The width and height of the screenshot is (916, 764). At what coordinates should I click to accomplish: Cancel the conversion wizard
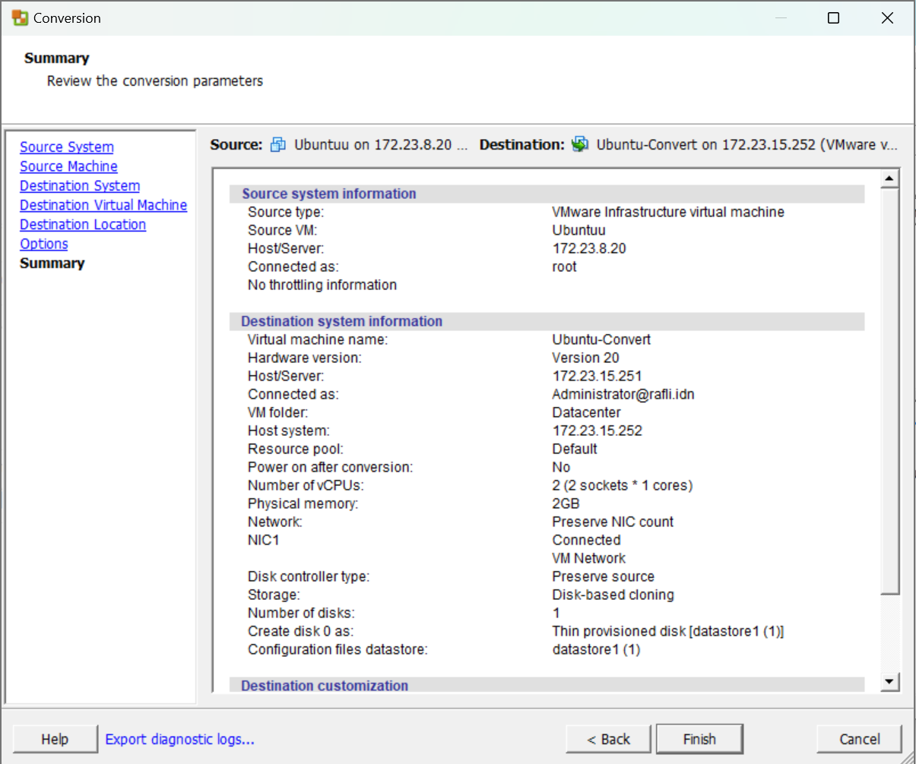coord(860,739)
